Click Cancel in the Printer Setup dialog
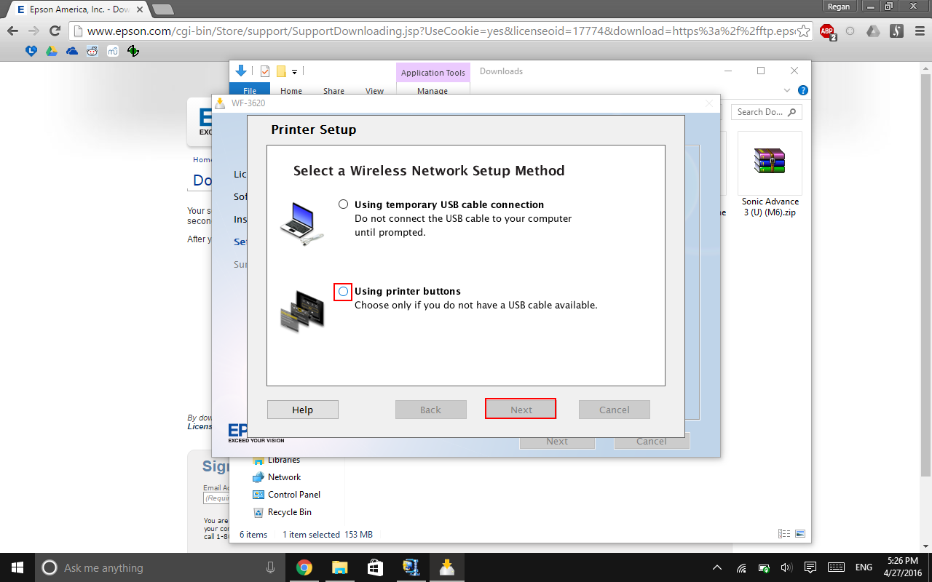The width and height of the screenshot is (932, 582). click(x=615, y=410)
